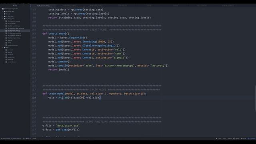Screen dimensions: 256x144
Task: Click the data folder icon
Action: coord(5,48)
